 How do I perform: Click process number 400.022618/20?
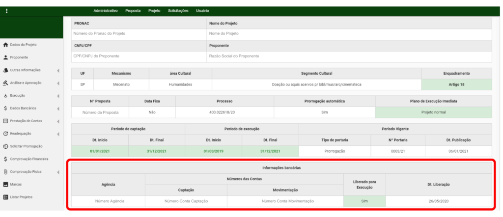coord(224,112)
